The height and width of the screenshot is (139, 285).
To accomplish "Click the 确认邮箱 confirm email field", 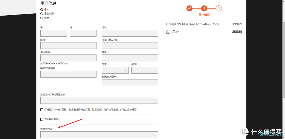I will click(x=68, y=58).
